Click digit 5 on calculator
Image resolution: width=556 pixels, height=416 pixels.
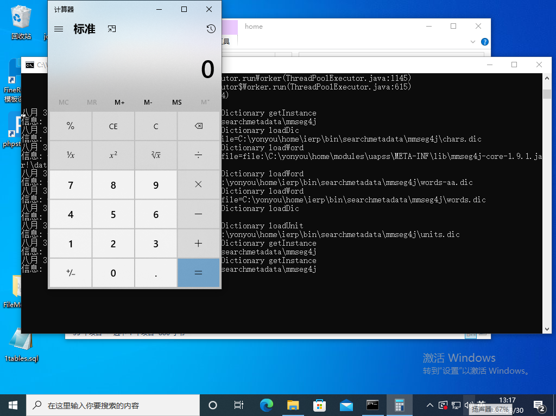[x=113, y=214]
